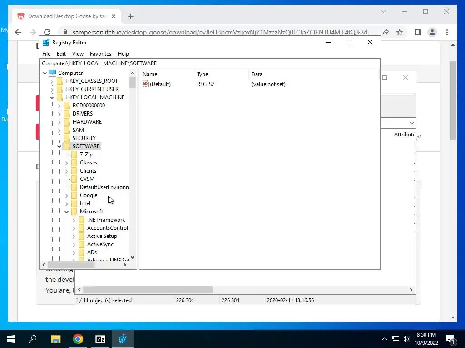Select the CVSM key folder icon

pyautogui.click(x=74, y=179)
